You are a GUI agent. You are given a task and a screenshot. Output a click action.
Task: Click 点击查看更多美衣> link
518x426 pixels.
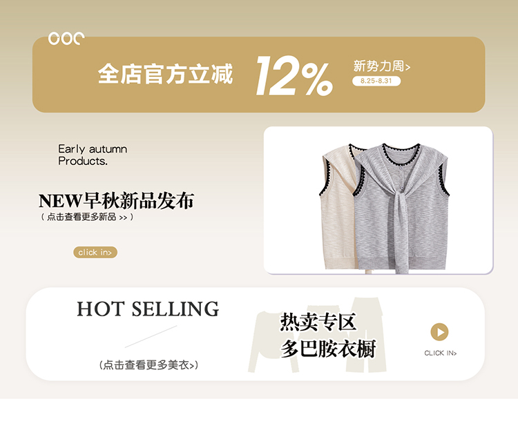[148, 365]
